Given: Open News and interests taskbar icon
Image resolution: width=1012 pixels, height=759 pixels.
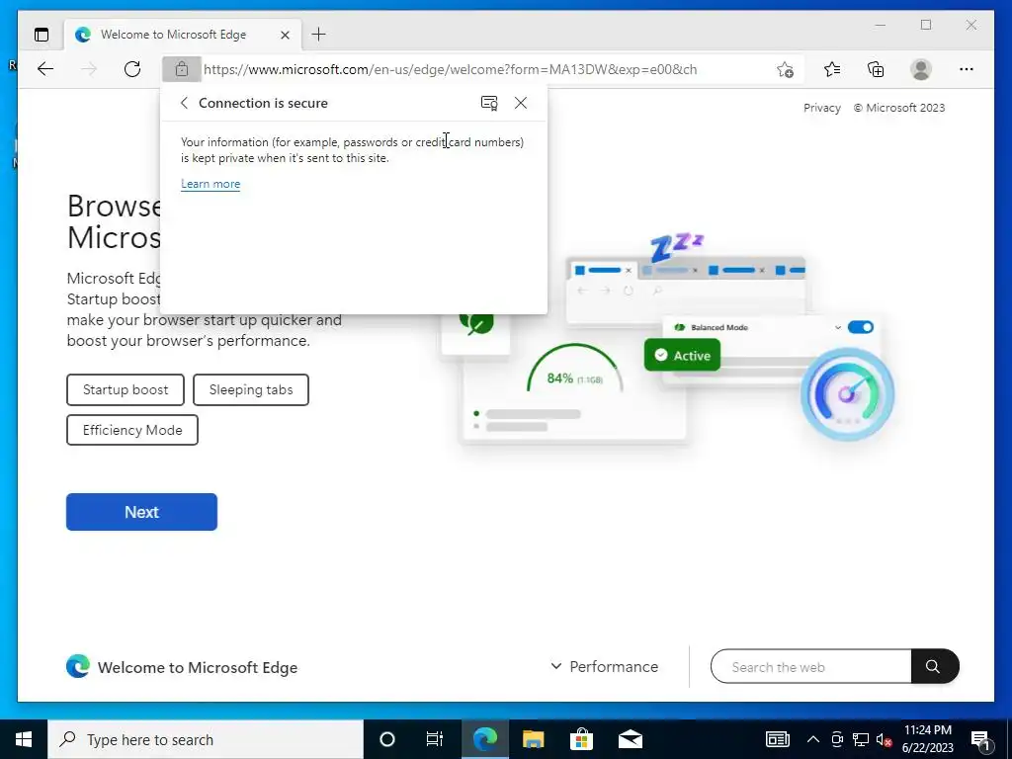Looking at the screenshot, I should [x=777, y=739].
